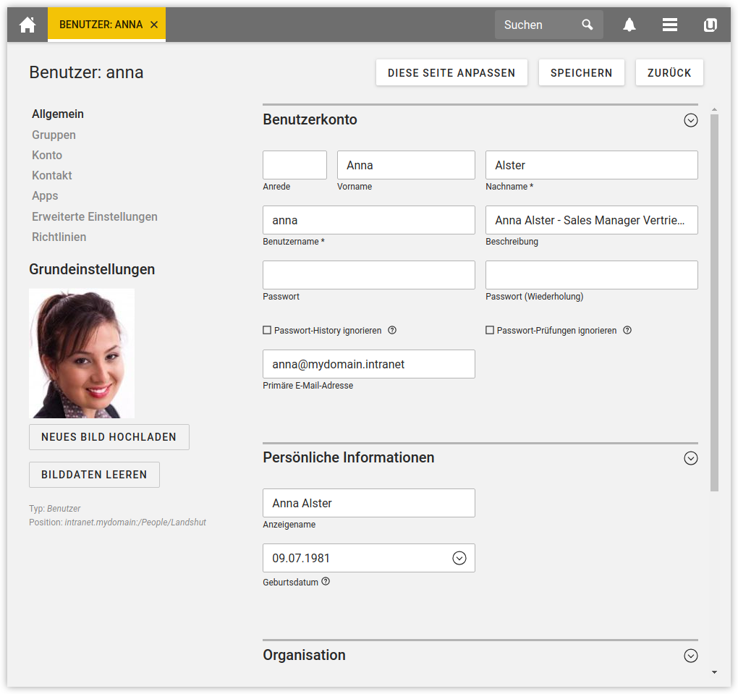Open help icon next to Geburtsdatum
The image size is (738, 694).
(x=326, y=581)
